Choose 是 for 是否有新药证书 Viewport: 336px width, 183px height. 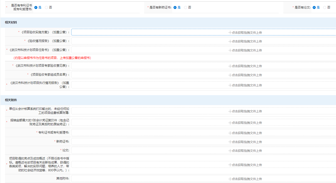tap(175, 7)
